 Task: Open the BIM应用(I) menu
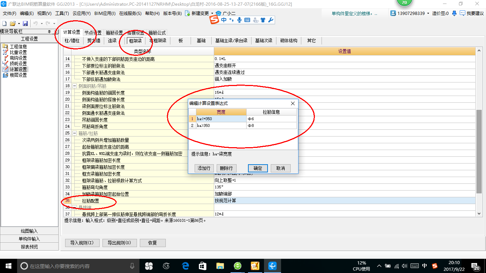(105, 14)
